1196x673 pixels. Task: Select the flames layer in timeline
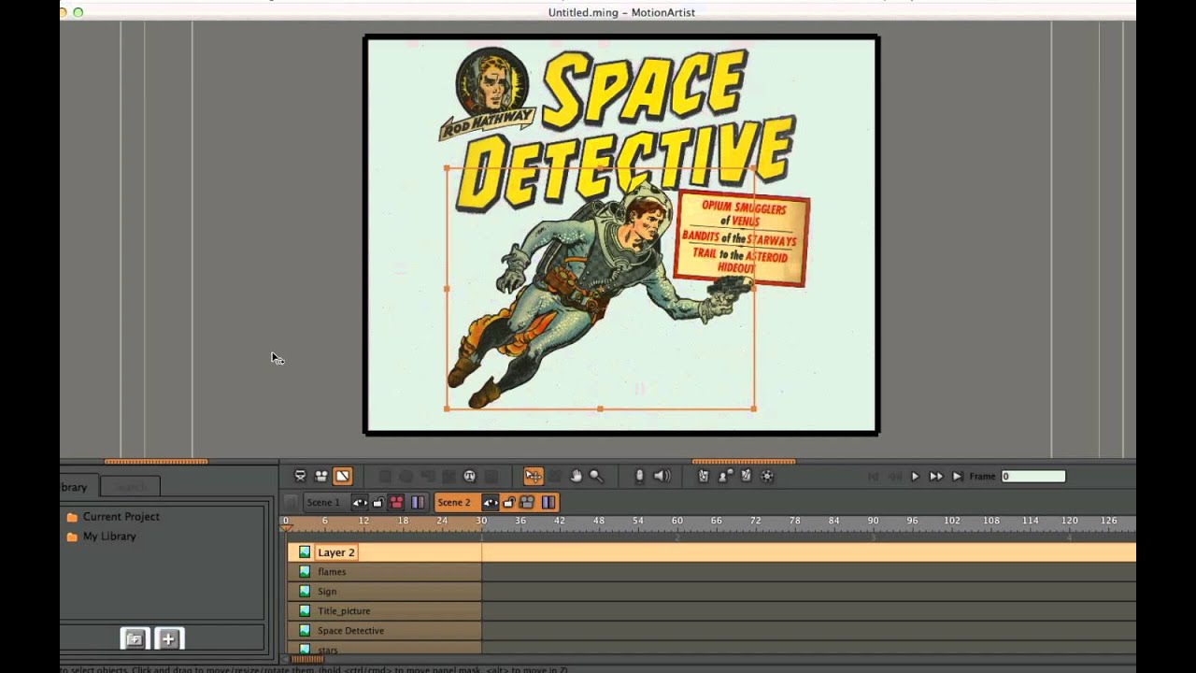(x=332, y=572)
